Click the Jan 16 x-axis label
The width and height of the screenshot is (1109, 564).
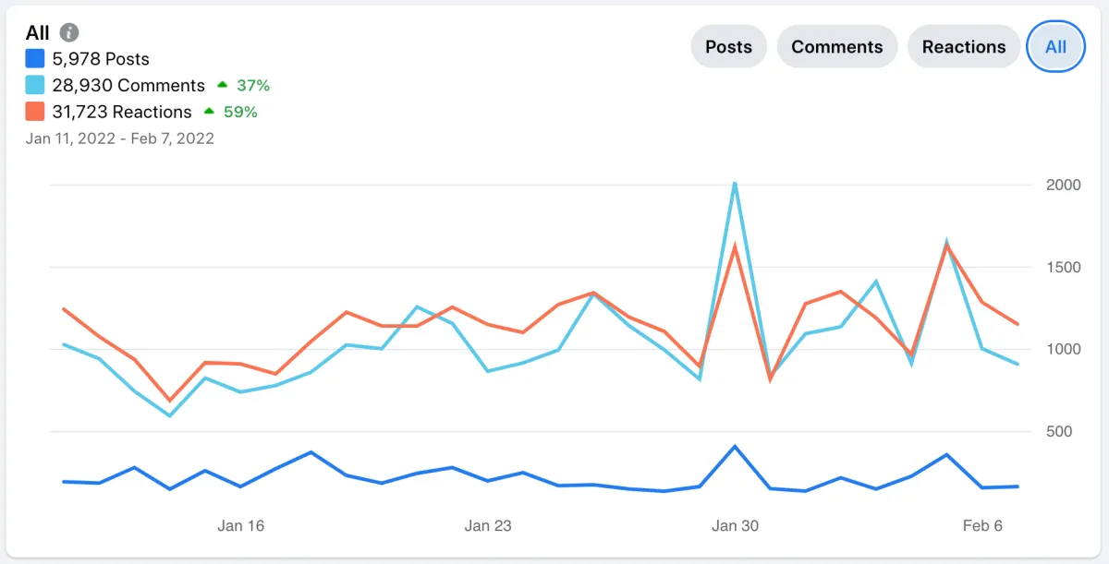tap(240, 526)
